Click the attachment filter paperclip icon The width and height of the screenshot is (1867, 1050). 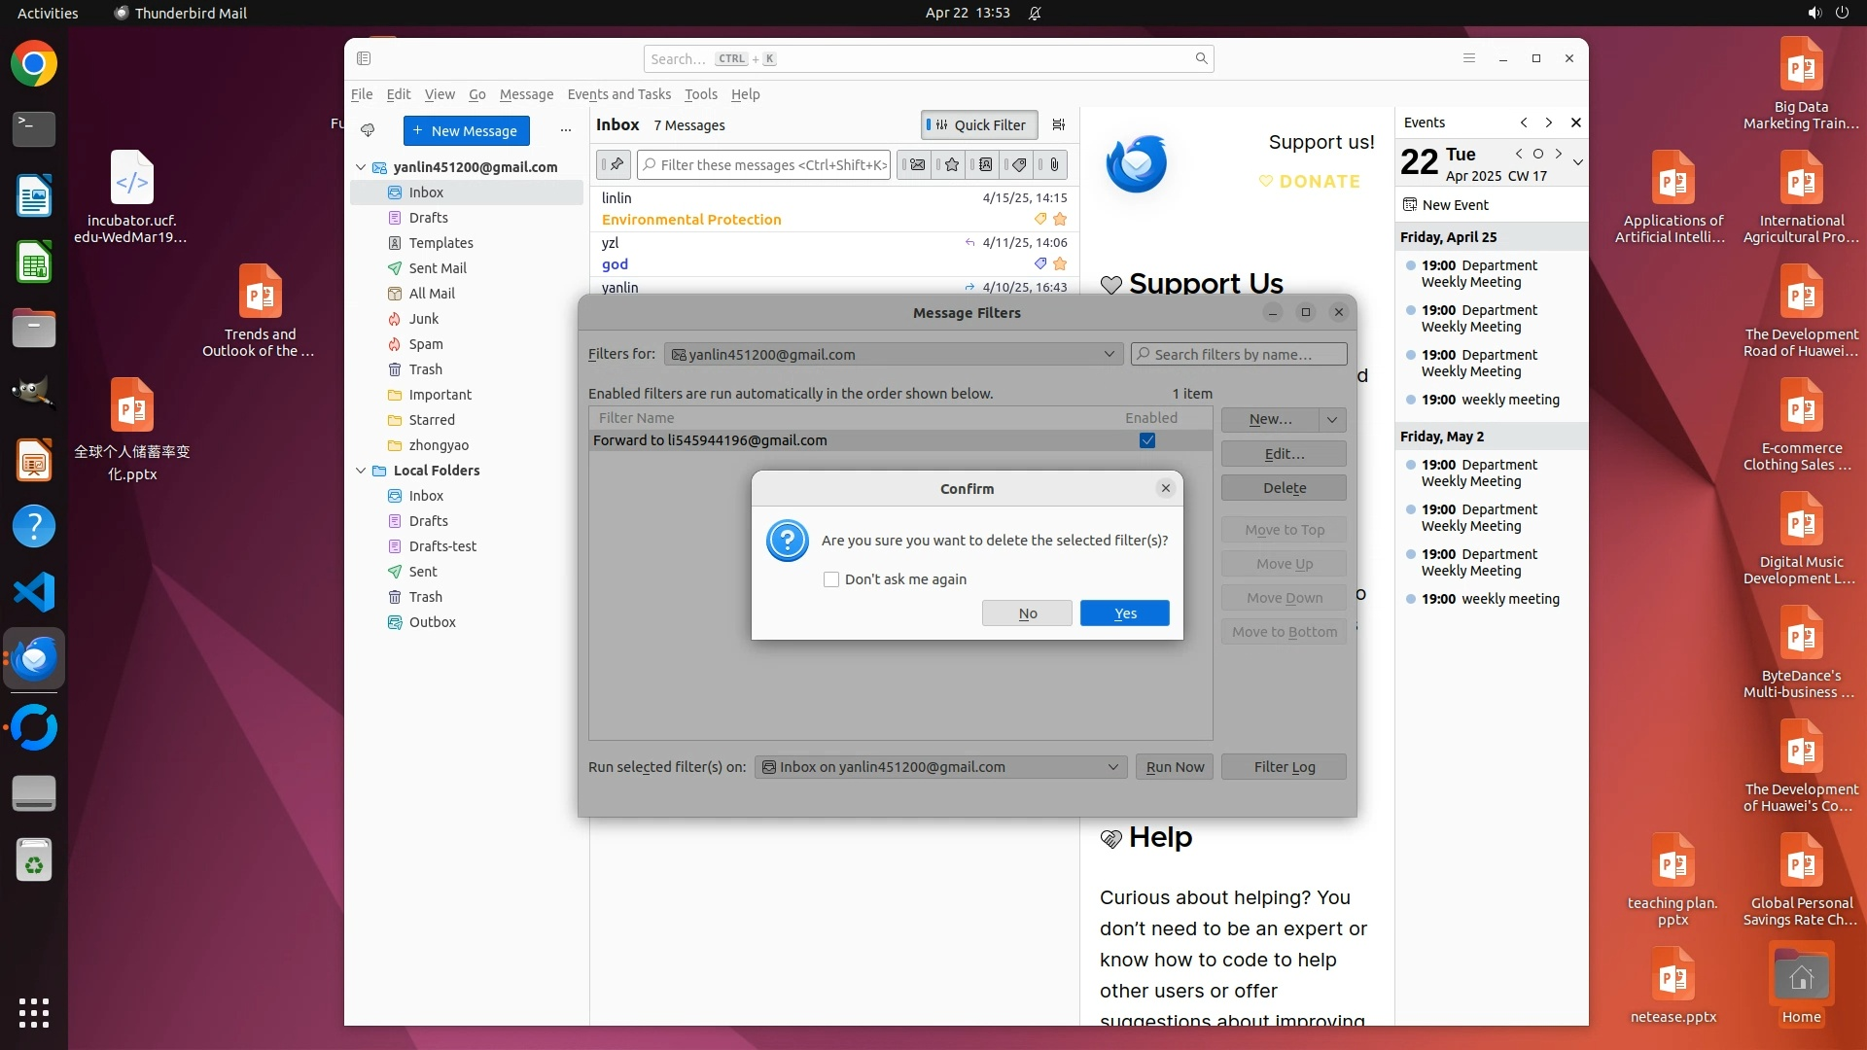1054,165
